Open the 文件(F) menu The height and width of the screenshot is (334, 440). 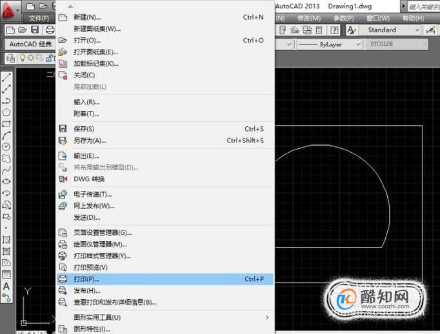click(x=39, y=19)
